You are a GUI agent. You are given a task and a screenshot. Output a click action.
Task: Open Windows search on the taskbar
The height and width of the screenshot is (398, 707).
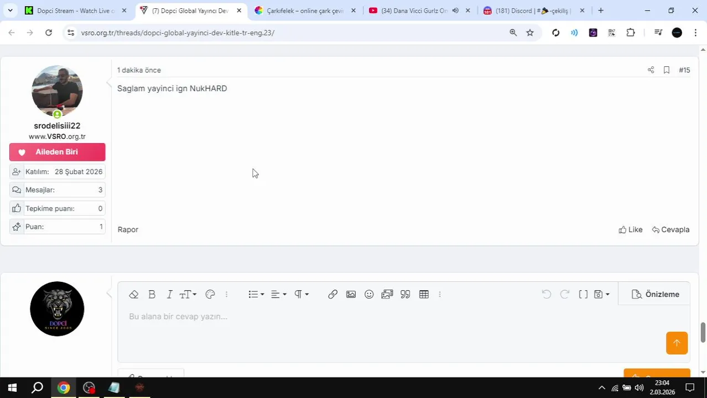(x=37, y=387)
